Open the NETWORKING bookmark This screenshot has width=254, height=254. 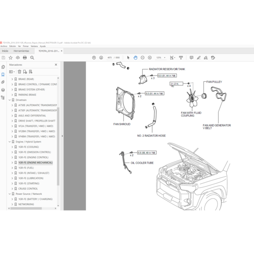[26, 204]
